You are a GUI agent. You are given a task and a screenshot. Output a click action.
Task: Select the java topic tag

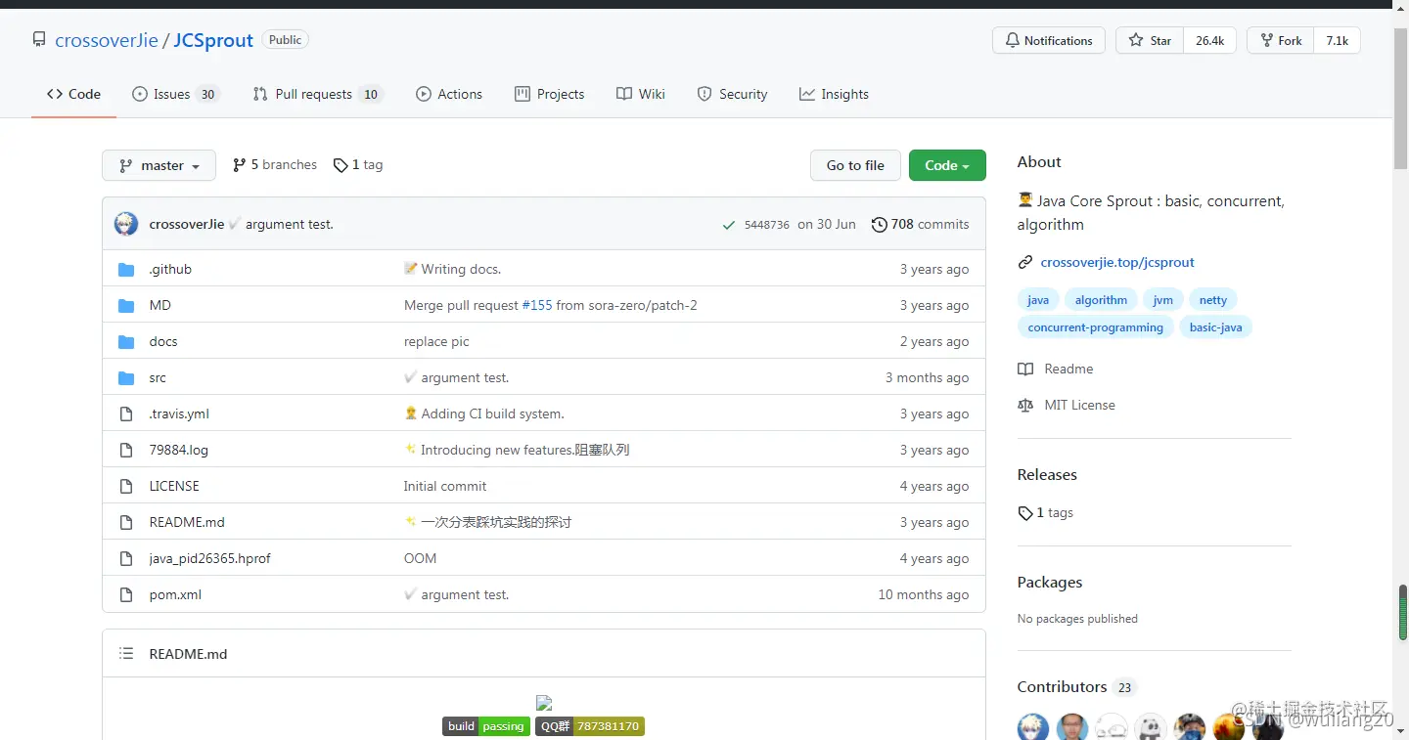click(1038, 300)
